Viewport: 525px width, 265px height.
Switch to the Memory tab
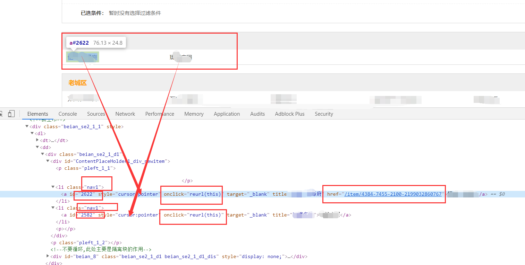(x=194, y=114)
